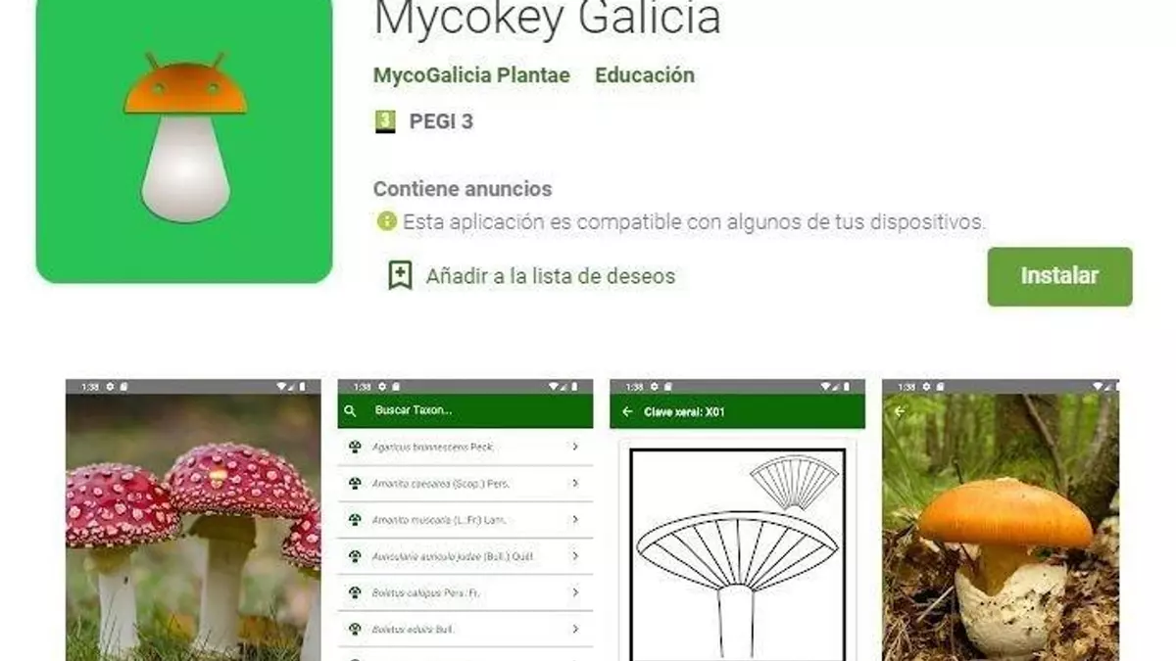
Task: Open the gill diagram screenshot thumbnail
Action: tap(738, 520)
